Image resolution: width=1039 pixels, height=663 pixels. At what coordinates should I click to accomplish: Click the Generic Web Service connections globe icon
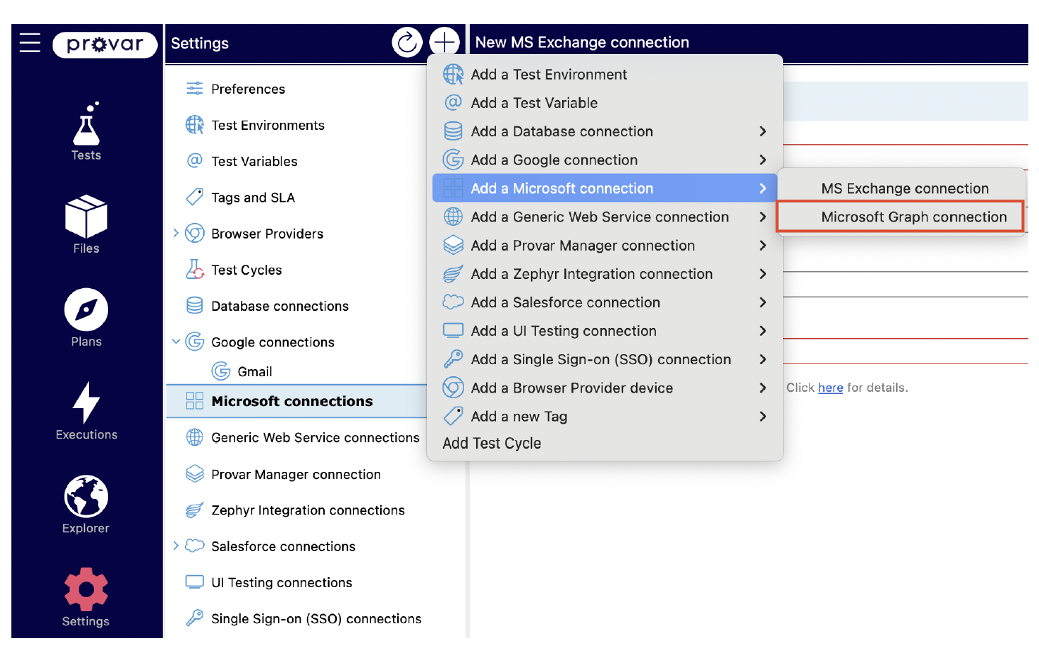[x=195, y=437]
